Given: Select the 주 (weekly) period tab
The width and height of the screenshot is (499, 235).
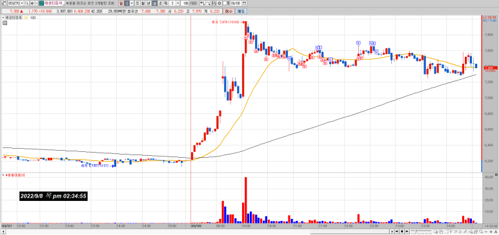Looking at the screenshot, I should 137,3.
